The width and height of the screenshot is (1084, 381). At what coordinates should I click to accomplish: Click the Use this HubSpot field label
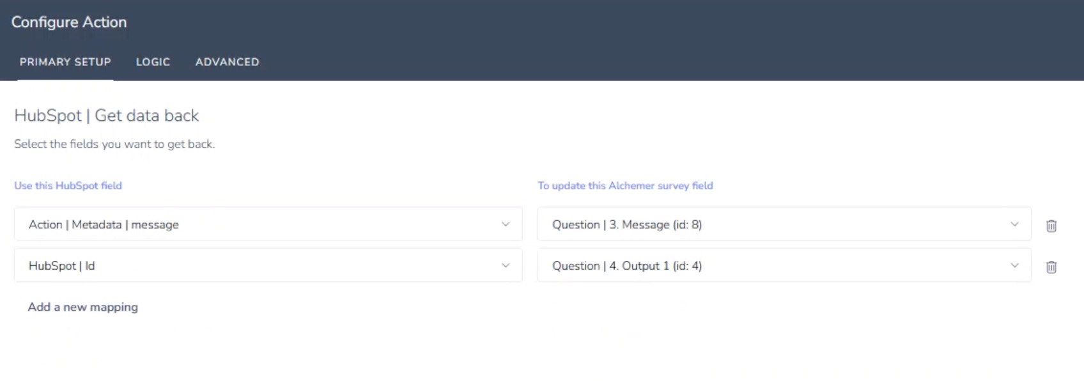click(68, 185)
